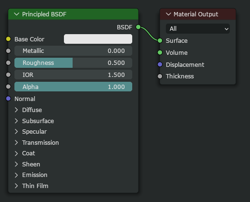Click the Roughness value slider
This screenshot has height=202, width=250.
tap(73, 63)
